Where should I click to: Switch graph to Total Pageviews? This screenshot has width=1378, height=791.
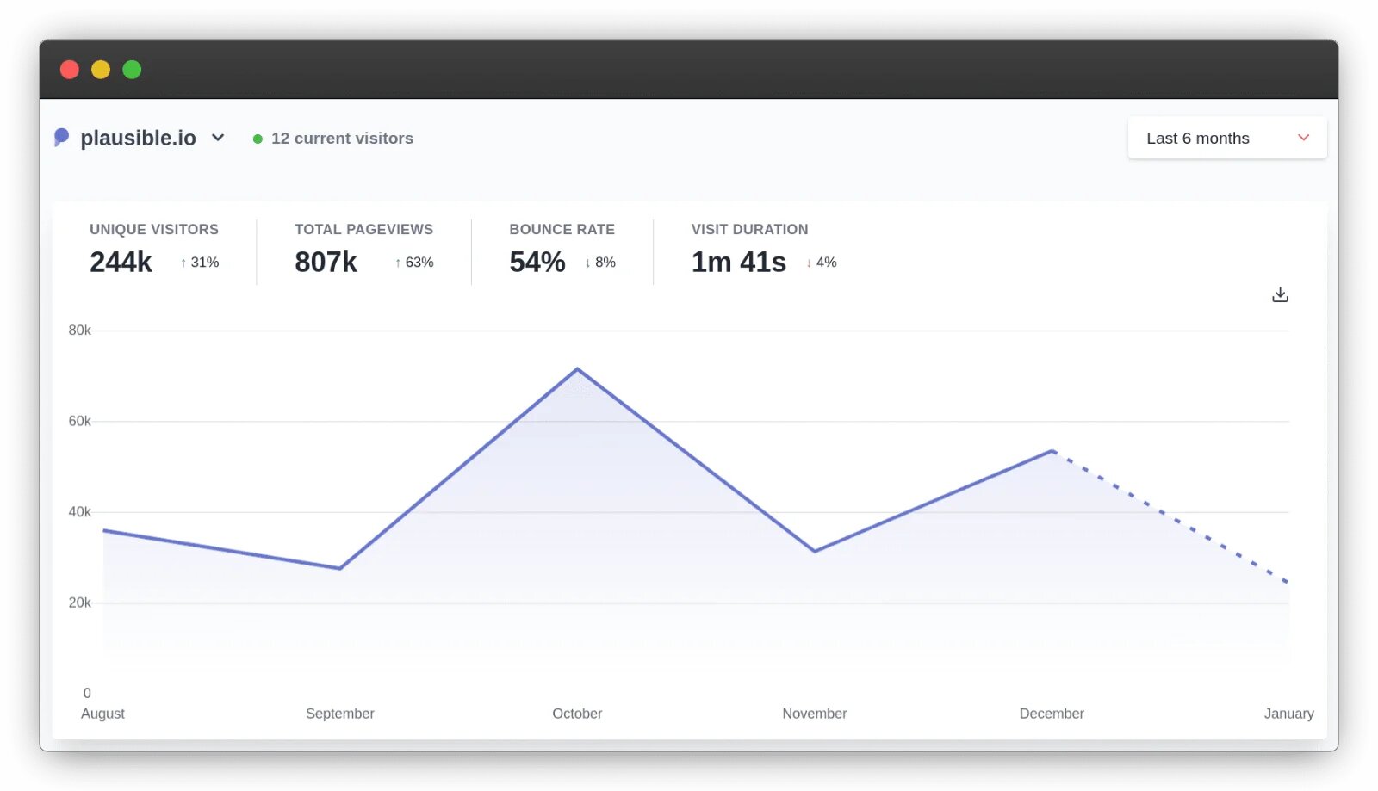click(363, 250)
